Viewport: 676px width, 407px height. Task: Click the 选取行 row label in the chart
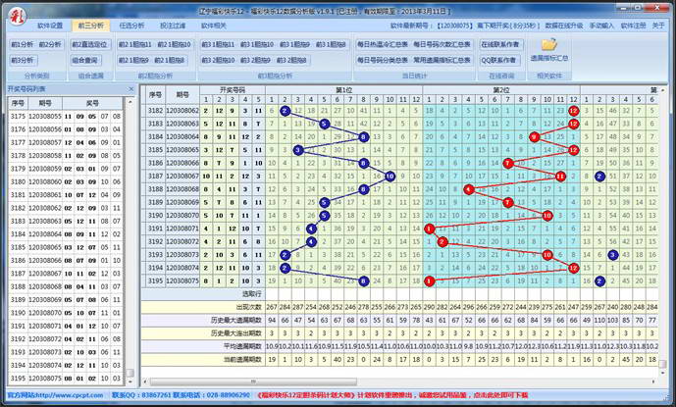click(252, 294)
